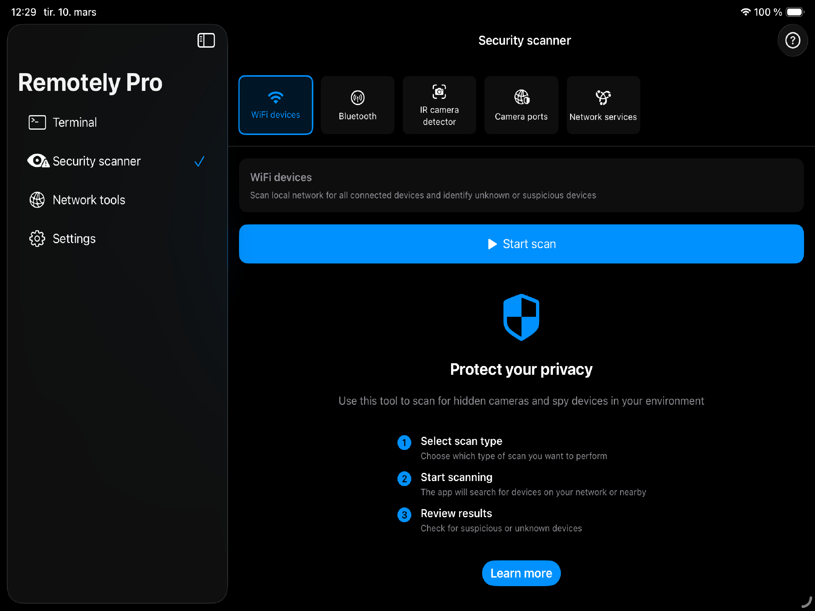
Task: Click the Camera ports globe shield icon
Action: pyautogui.click(x=522, y=97)
